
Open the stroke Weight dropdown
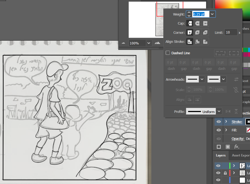[212, 14]
